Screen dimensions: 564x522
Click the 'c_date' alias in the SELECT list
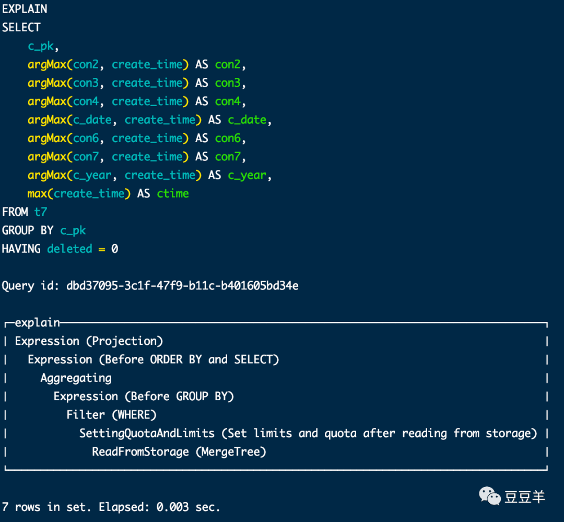[x=247, y=120]
